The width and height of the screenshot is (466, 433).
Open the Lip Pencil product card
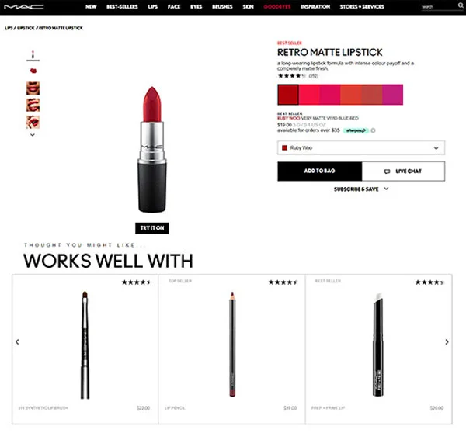tap(231, 349)
